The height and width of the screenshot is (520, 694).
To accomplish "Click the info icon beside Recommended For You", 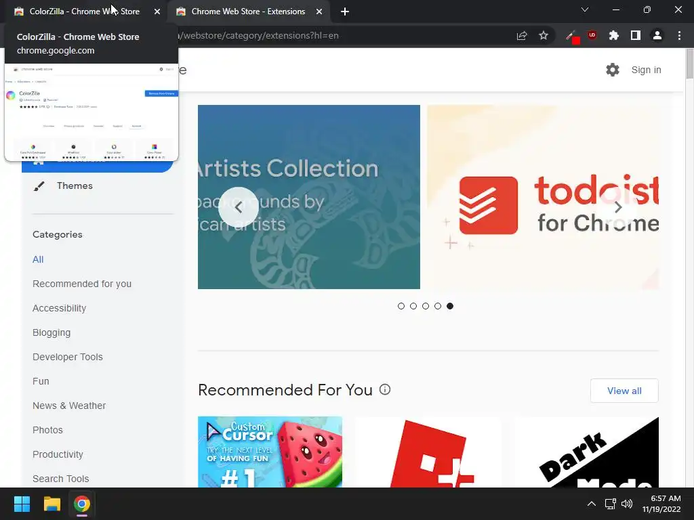I will tap(385, 389).
